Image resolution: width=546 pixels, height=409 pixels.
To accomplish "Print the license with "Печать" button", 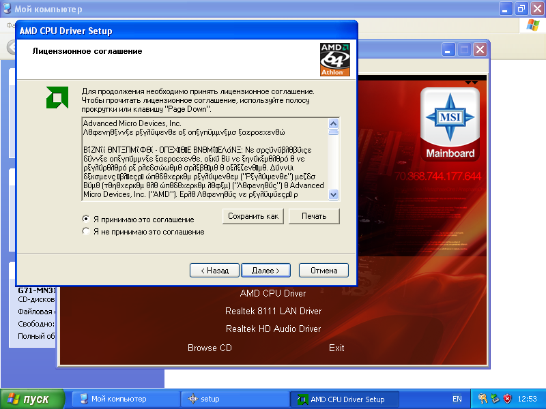I will tap(314, 216).
